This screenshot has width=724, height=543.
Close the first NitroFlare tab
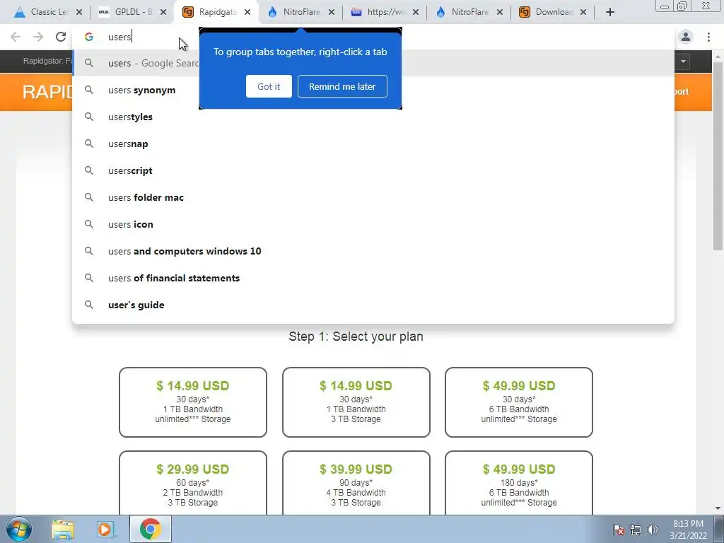(x=332, y=12)
